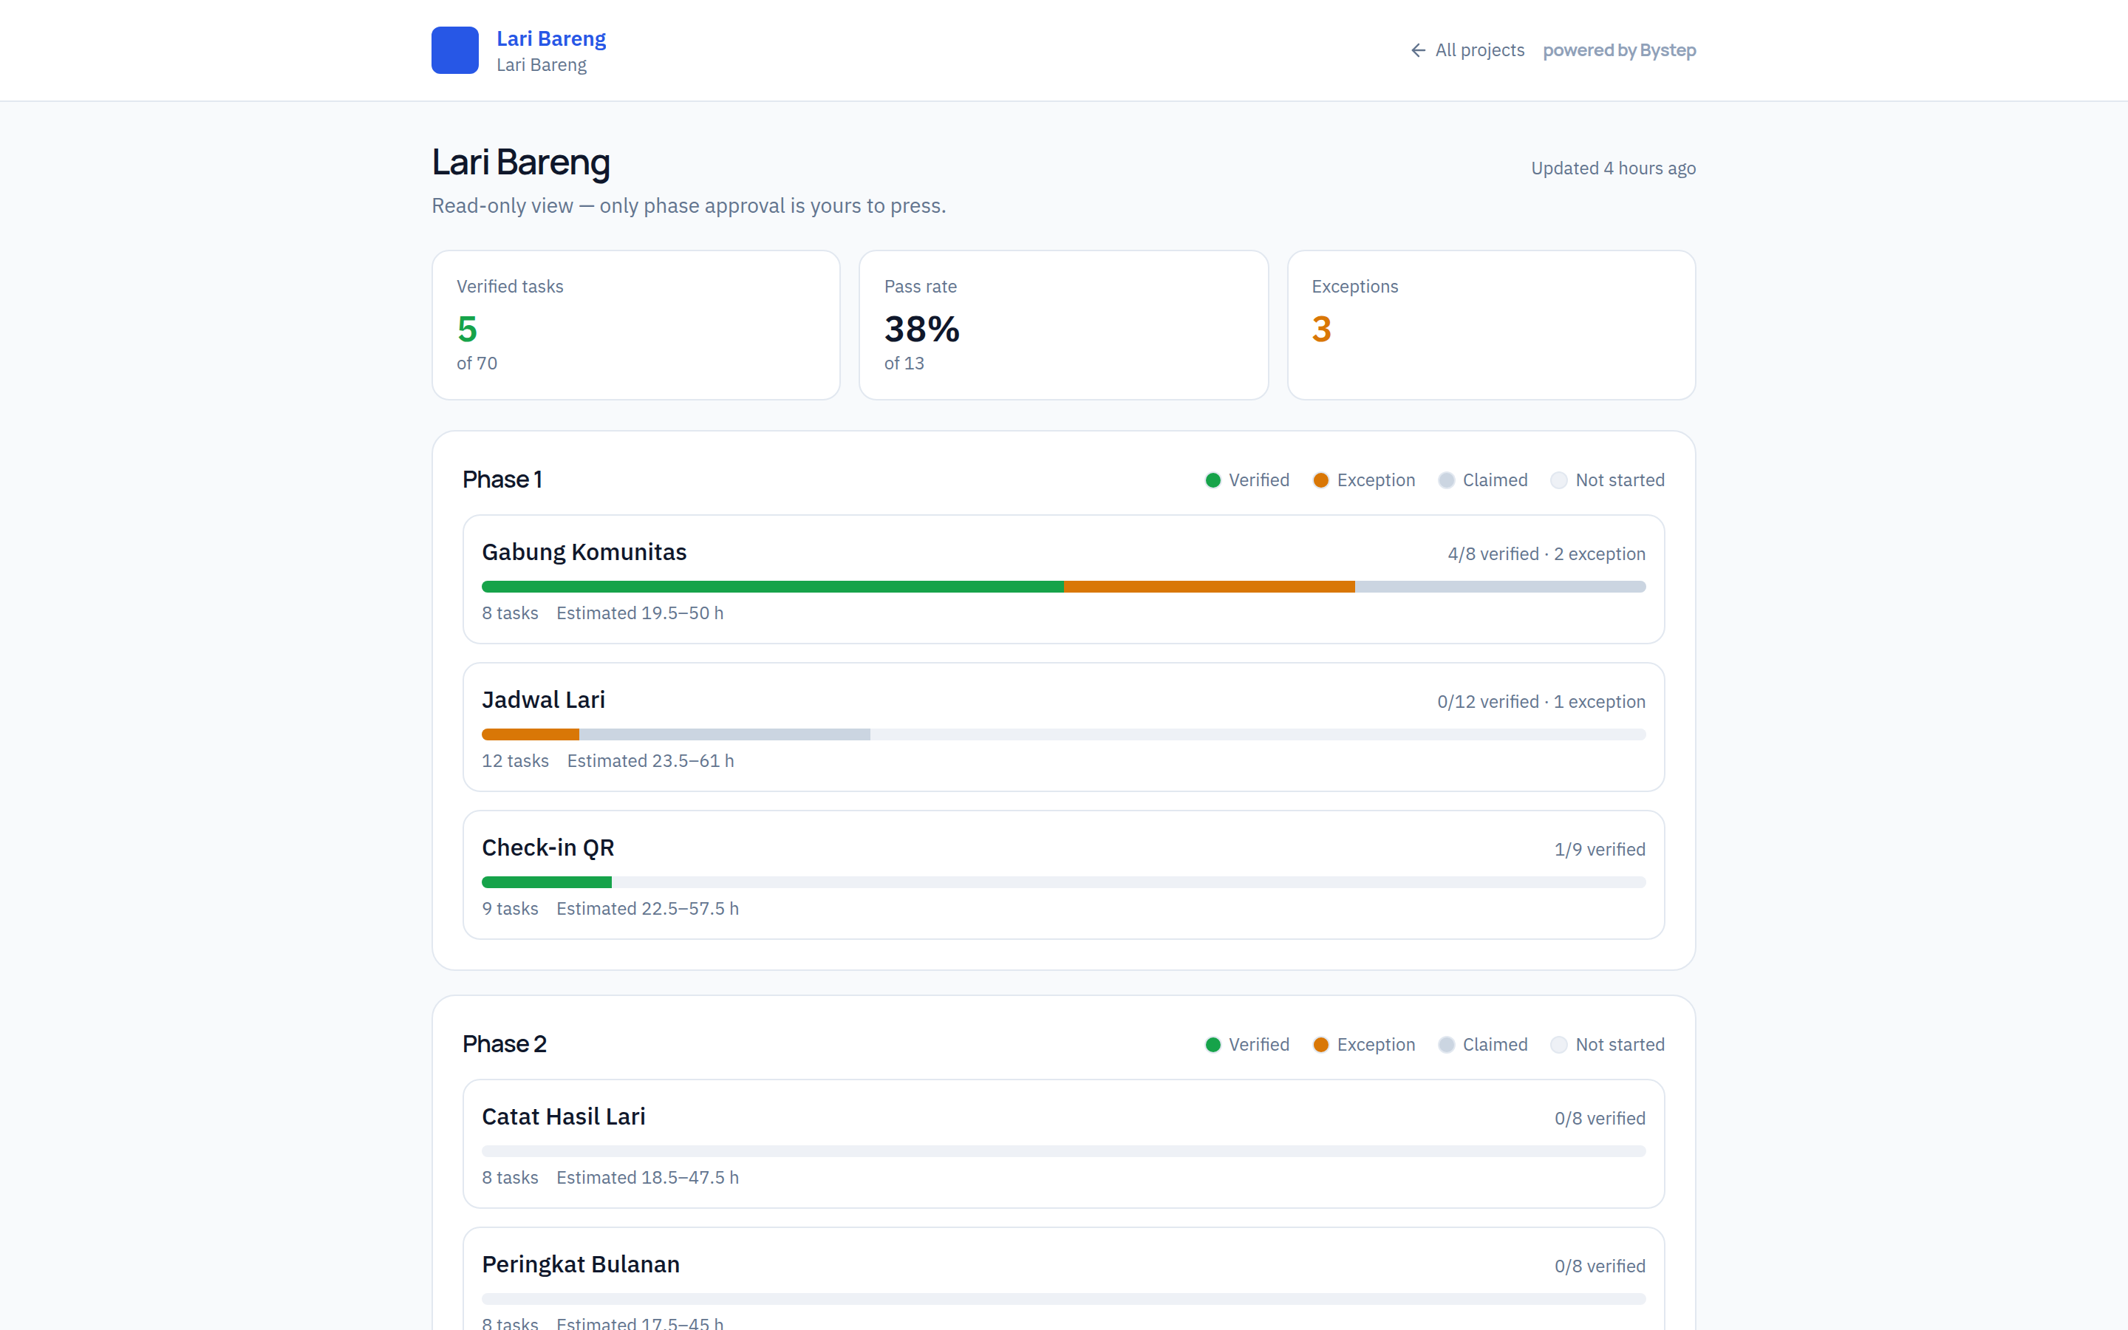Viewport: 2128px width, 1330px height.
Task: Click "Estimated 19.5–50 h" text
Action: (x=640, y=613)
